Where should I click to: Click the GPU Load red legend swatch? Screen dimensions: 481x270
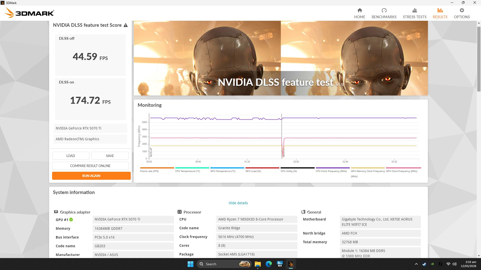[262, 168]
